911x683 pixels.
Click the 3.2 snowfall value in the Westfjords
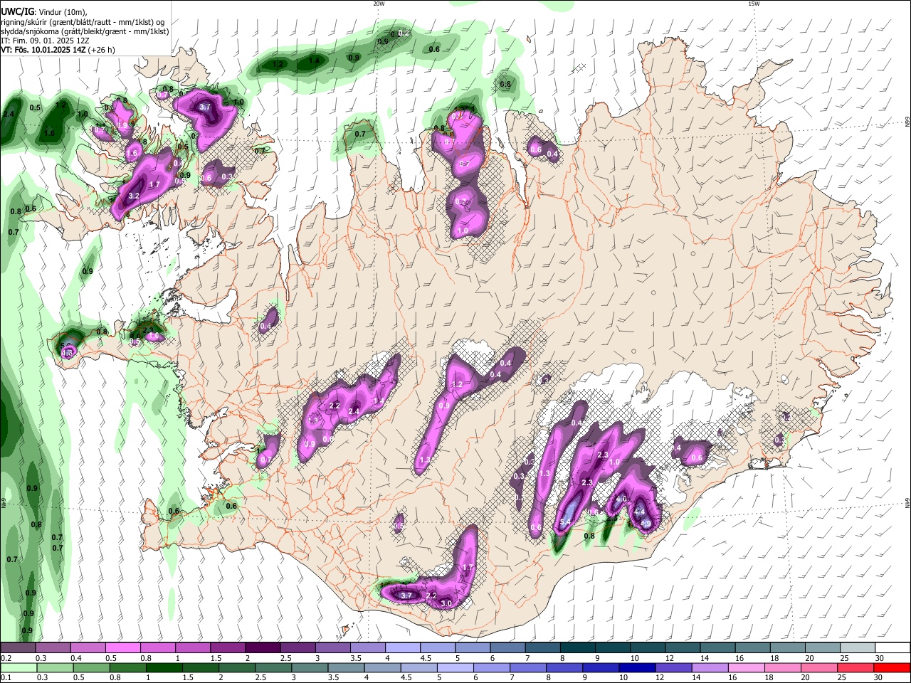(x=133, y=196)
